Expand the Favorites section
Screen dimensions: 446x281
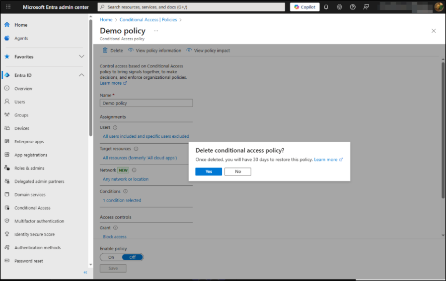click(x=81, y=56)
